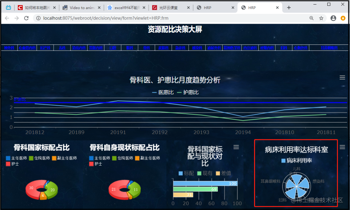This screenshot has width=350, height=210.
Task: Toggle 护士 legend in 骨科自身现状标配占比 chart
Action: point(96,164)
